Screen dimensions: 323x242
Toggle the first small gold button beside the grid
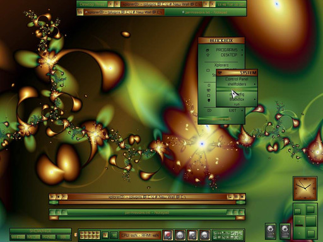coord(105,235)
